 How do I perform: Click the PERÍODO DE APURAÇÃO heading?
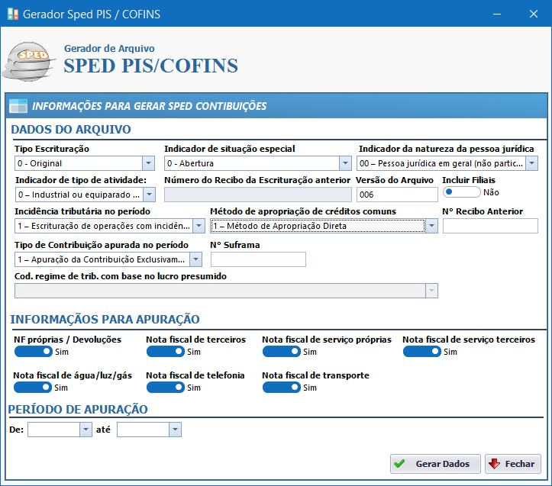[78, 409]
